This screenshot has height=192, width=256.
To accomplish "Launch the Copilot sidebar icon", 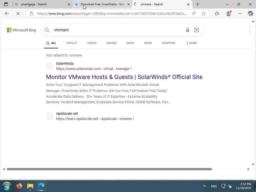I will 250,13.
